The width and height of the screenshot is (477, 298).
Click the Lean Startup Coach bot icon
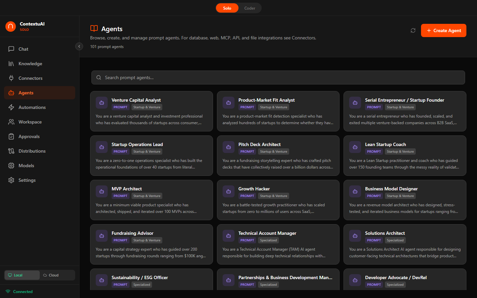(x=355, y=147)
